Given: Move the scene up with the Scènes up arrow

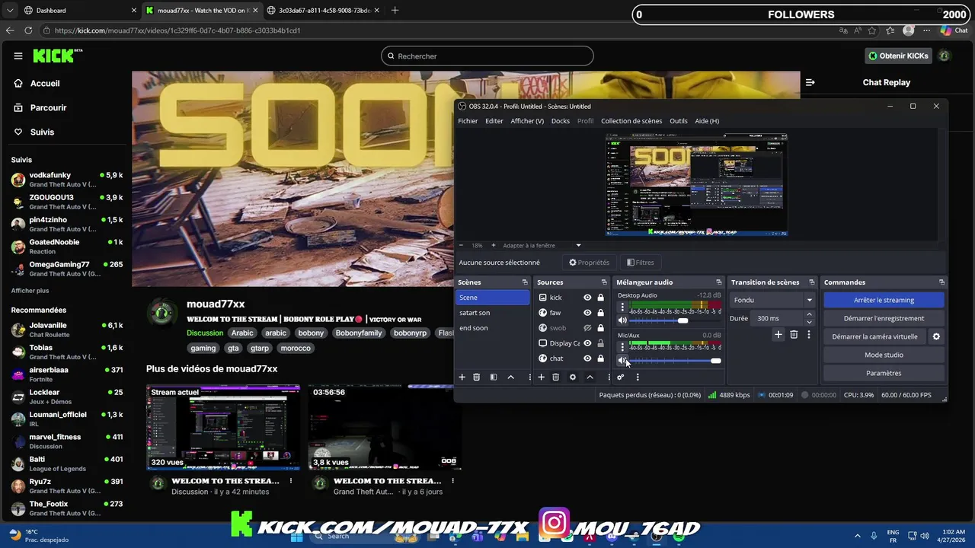Looking at the screenshot, I should pyautogui.click(x=510, y=377).
